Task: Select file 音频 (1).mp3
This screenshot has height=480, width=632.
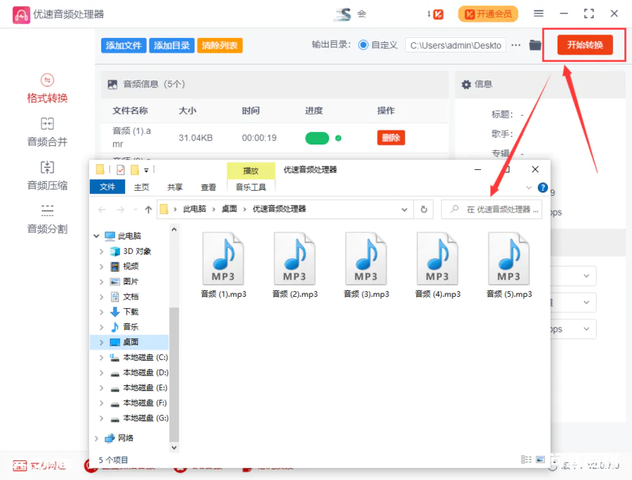Action: [x=223, y=265]
